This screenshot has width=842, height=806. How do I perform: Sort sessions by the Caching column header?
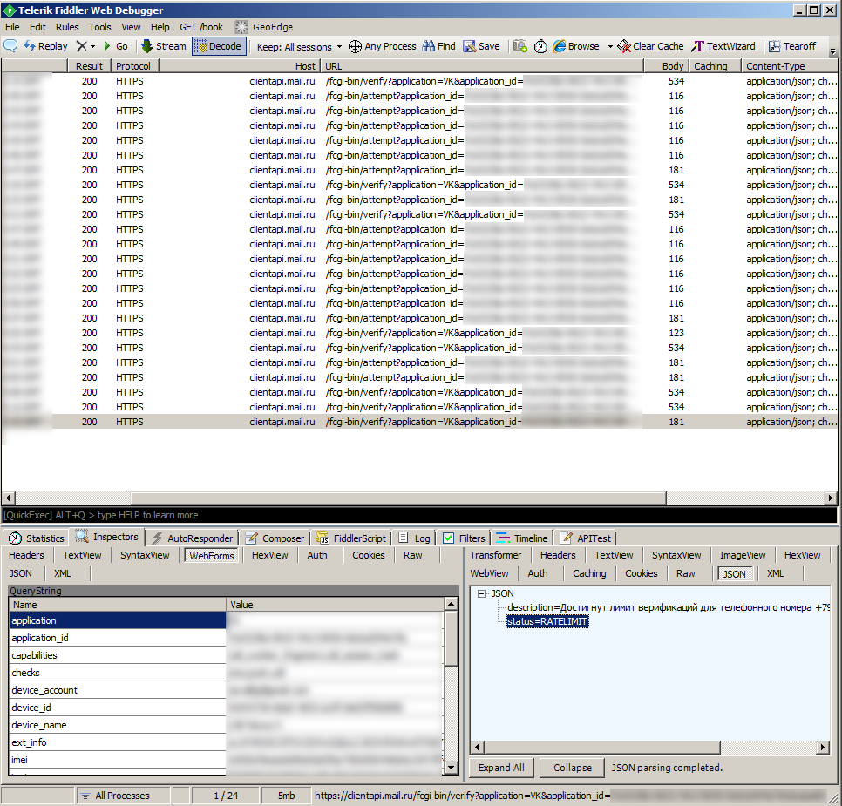[715, 66]
